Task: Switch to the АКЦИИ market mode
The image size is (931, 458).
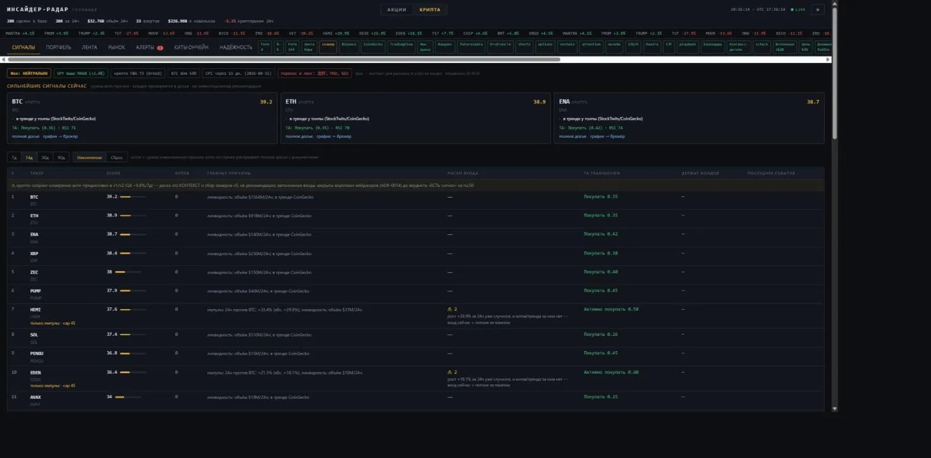Action: point(397,9)
